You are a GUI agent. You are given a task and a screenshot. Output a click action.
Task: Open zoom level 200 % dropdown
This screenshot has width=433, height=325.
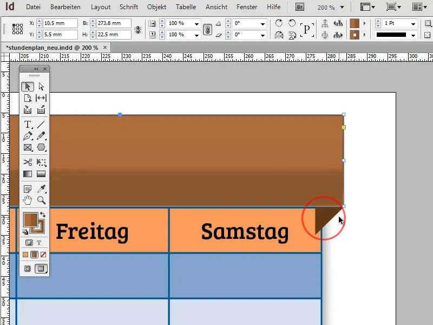342,7
